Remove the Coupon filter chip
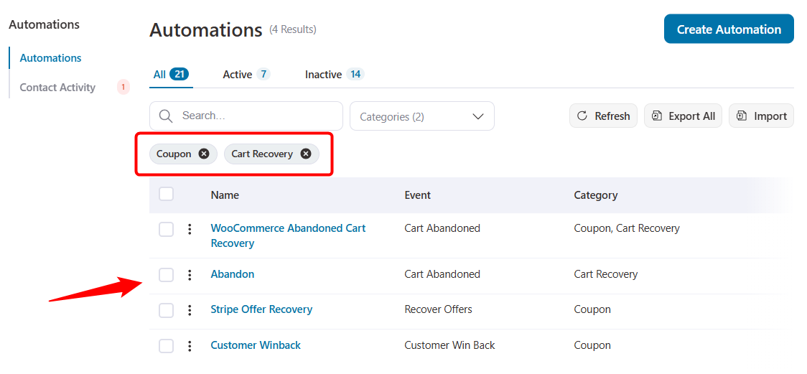Screen dimensions: 807x374 point(204,154)
